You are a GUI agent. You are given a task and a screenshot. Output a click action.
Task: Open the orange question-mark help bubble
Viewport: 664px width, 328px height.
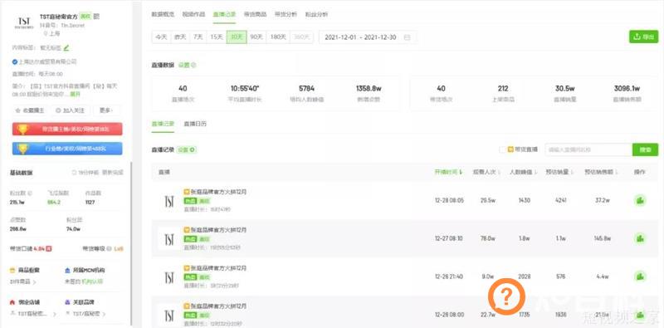tap(506, 296)
